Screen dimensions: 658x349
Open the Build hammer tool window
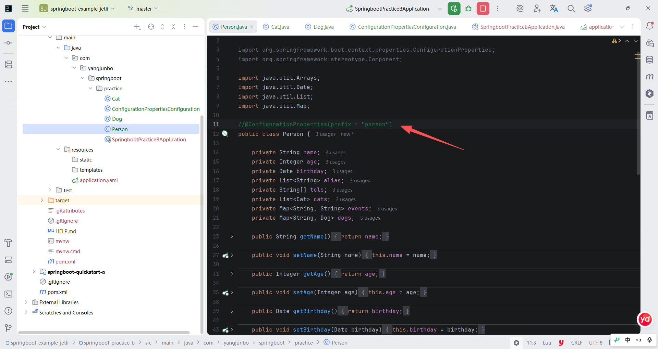[x=9, y=243]
